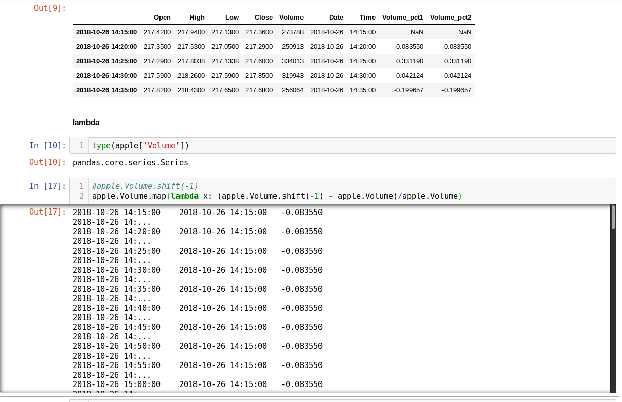Image resolution: width=622 pixels, height=402 pixels.
Task: Click output row starting 2018-10-26 14:40:00
Action: pos(198,308)
